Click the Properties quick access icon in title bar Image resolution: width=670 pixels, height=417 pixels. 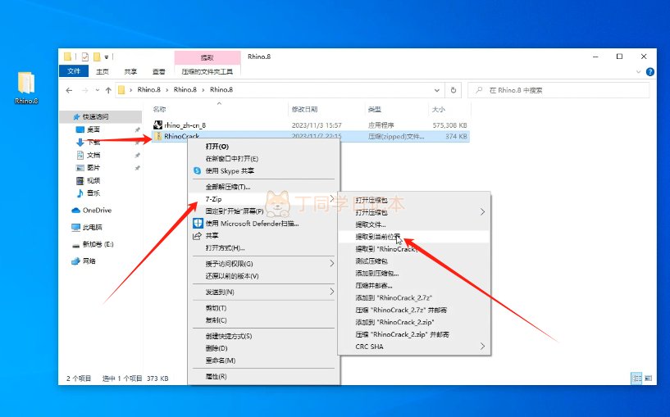pos(85,57)
